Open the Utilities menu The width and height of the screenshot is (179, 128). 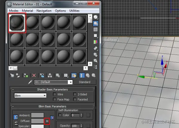coord(74,11)
